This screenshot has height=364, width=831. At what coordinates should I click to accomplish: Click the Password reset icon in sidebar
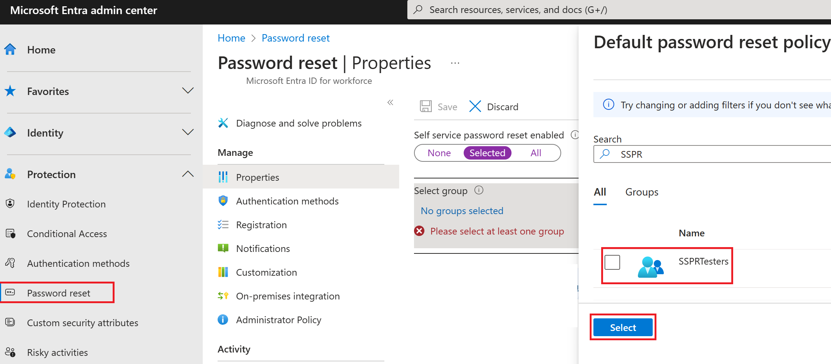(x=10, y=293)
